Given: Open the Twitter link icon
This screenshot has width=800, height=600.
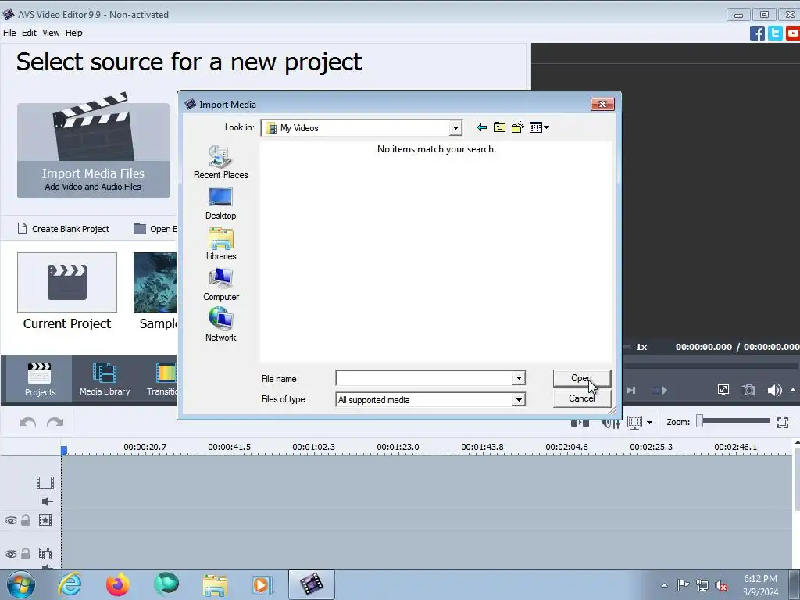Looking at the screenshot, I should point(776,33).
